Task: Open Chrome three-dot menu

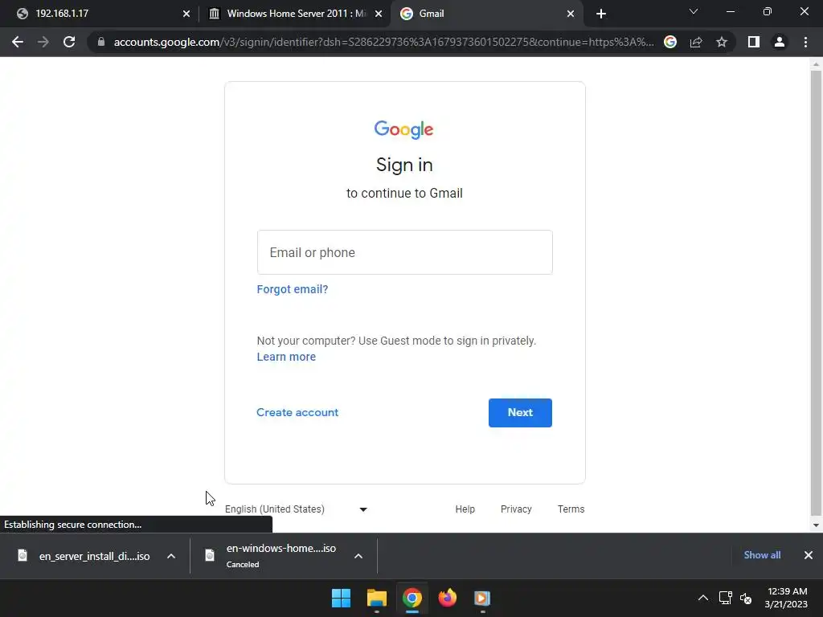Action: click(x=805, y=42)
